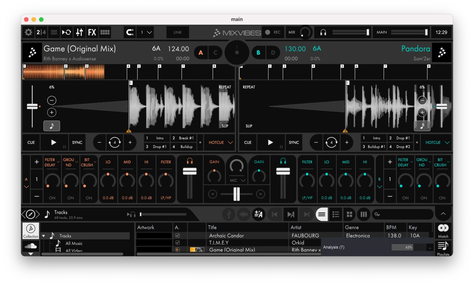
Task: Open left GROUND effect dropdown
Action: click(71, 162)
